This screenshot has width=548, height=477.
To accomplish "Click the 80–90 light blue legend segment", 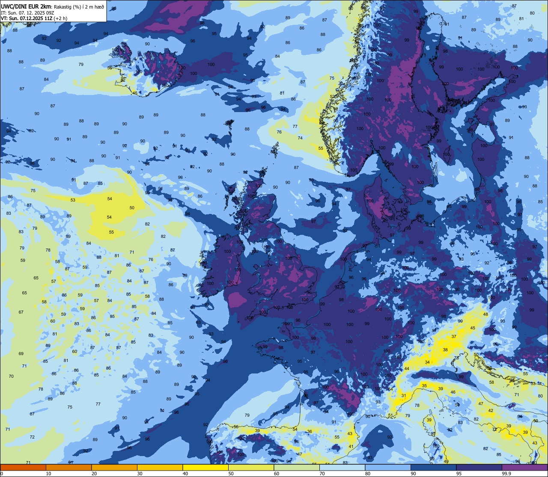I will pyautogui.click(x=388, y=467).
